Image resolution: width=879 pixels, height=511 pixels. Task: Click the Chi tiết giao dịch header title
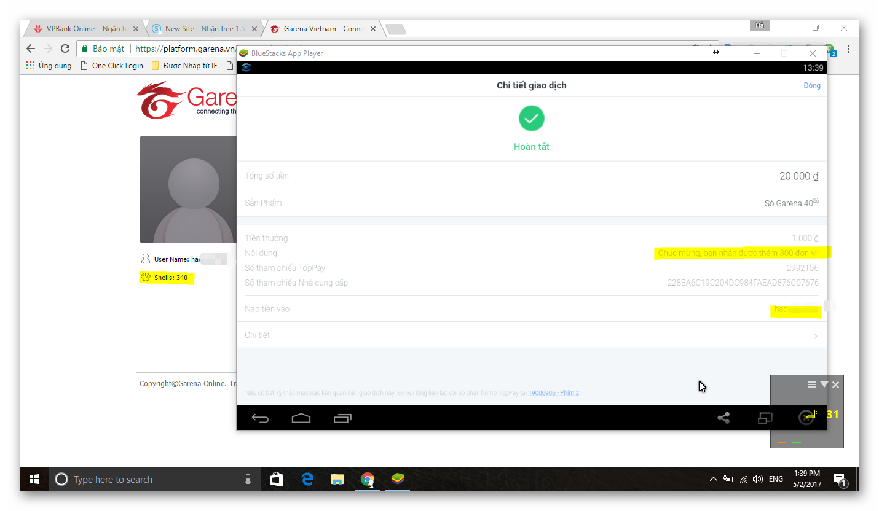[532, 85]
